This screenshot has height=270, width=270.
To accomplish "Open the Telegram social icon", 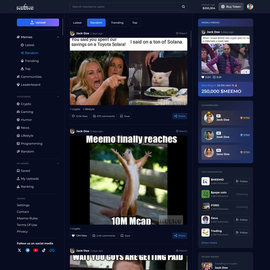I will click(x=28, y=250).
